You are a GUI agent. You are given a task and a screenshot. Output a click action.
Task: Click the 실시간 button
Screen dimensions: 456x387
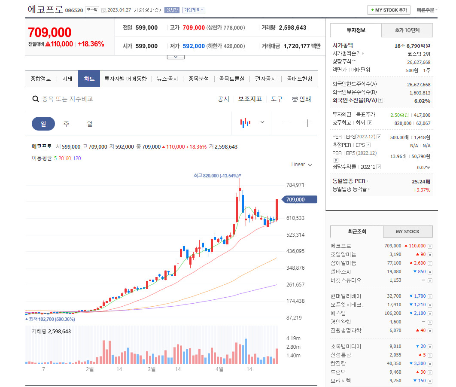(172, 10)
